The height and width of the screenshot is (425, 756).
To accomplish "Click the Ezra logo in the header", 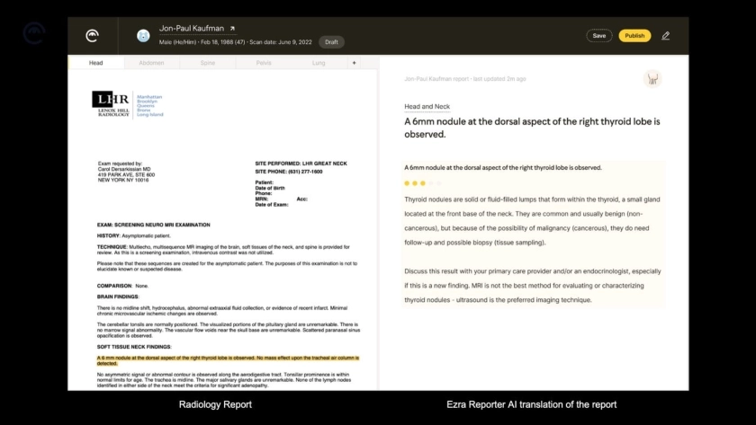I will [x=92, y=36].
